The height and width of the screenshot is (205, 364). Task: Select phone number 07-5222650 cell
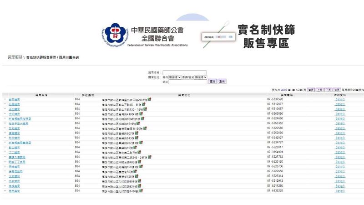tap(275, 171)
